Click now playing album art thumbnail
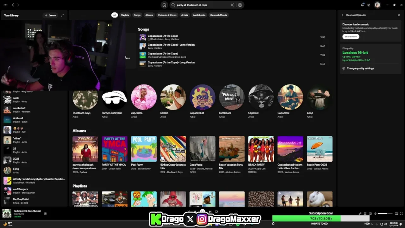 [7, 214]
